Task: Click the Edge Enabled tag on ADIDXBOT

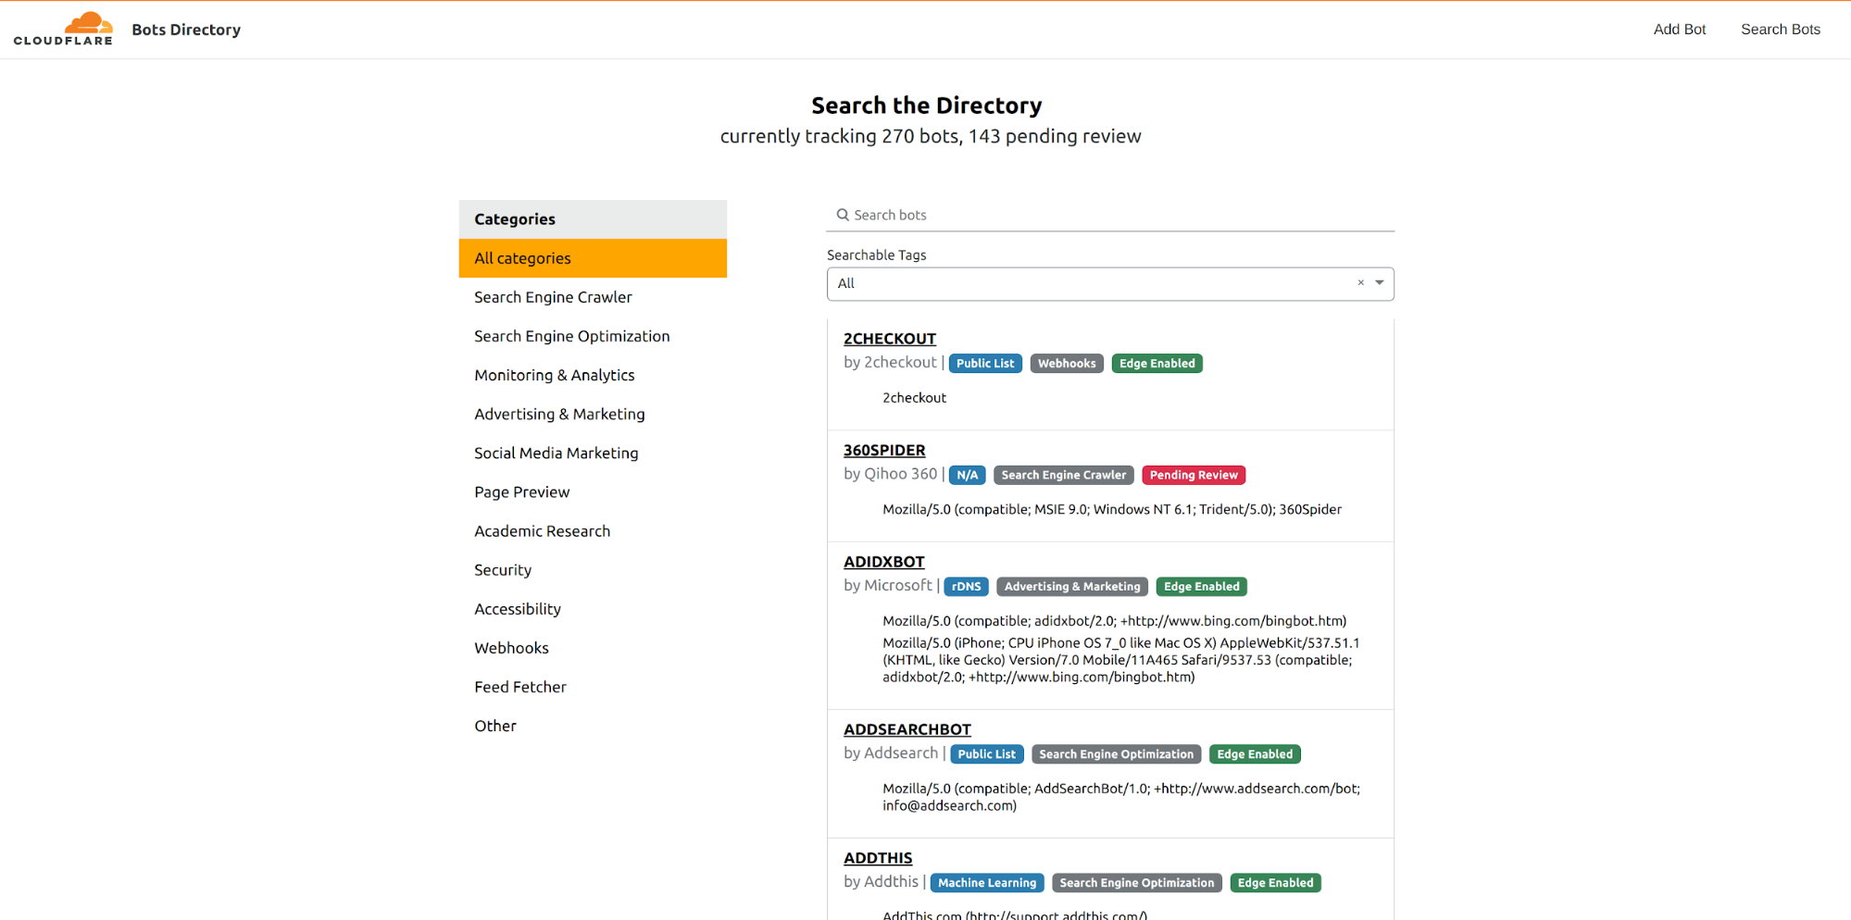Action: (x=1201, y=587)
